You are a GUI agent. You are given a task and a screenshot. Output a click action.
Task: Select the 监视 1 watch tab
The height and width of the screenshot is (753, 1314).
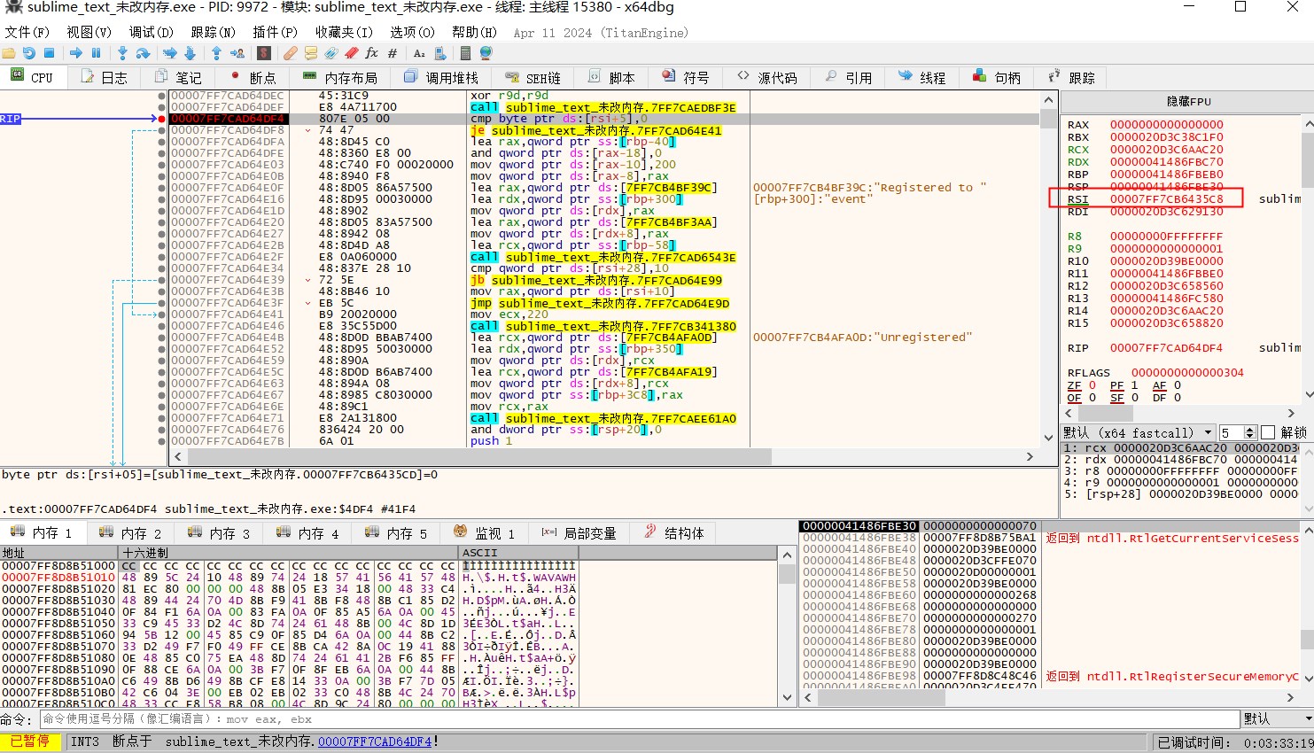click(485, 532)
